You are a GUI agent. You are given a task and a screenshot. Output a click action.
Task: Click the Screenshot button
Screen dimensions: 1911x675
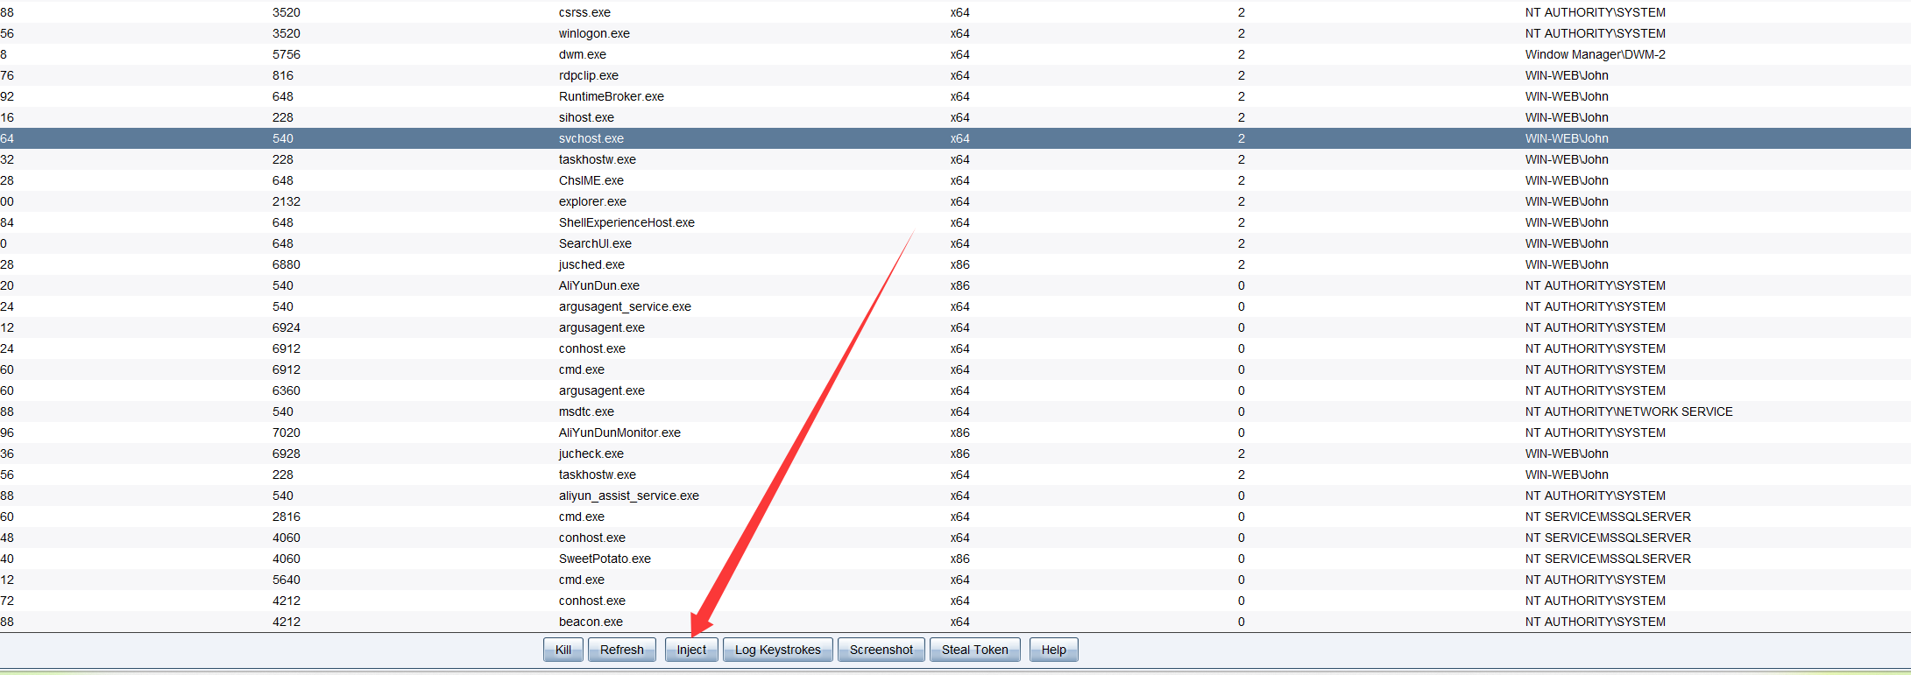(x=881, y=650)
